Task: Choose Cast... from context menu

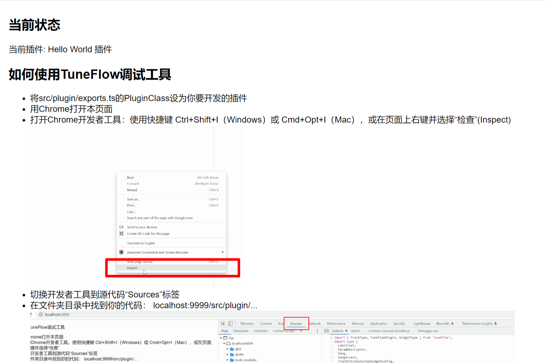Action: tap(171, 212)
